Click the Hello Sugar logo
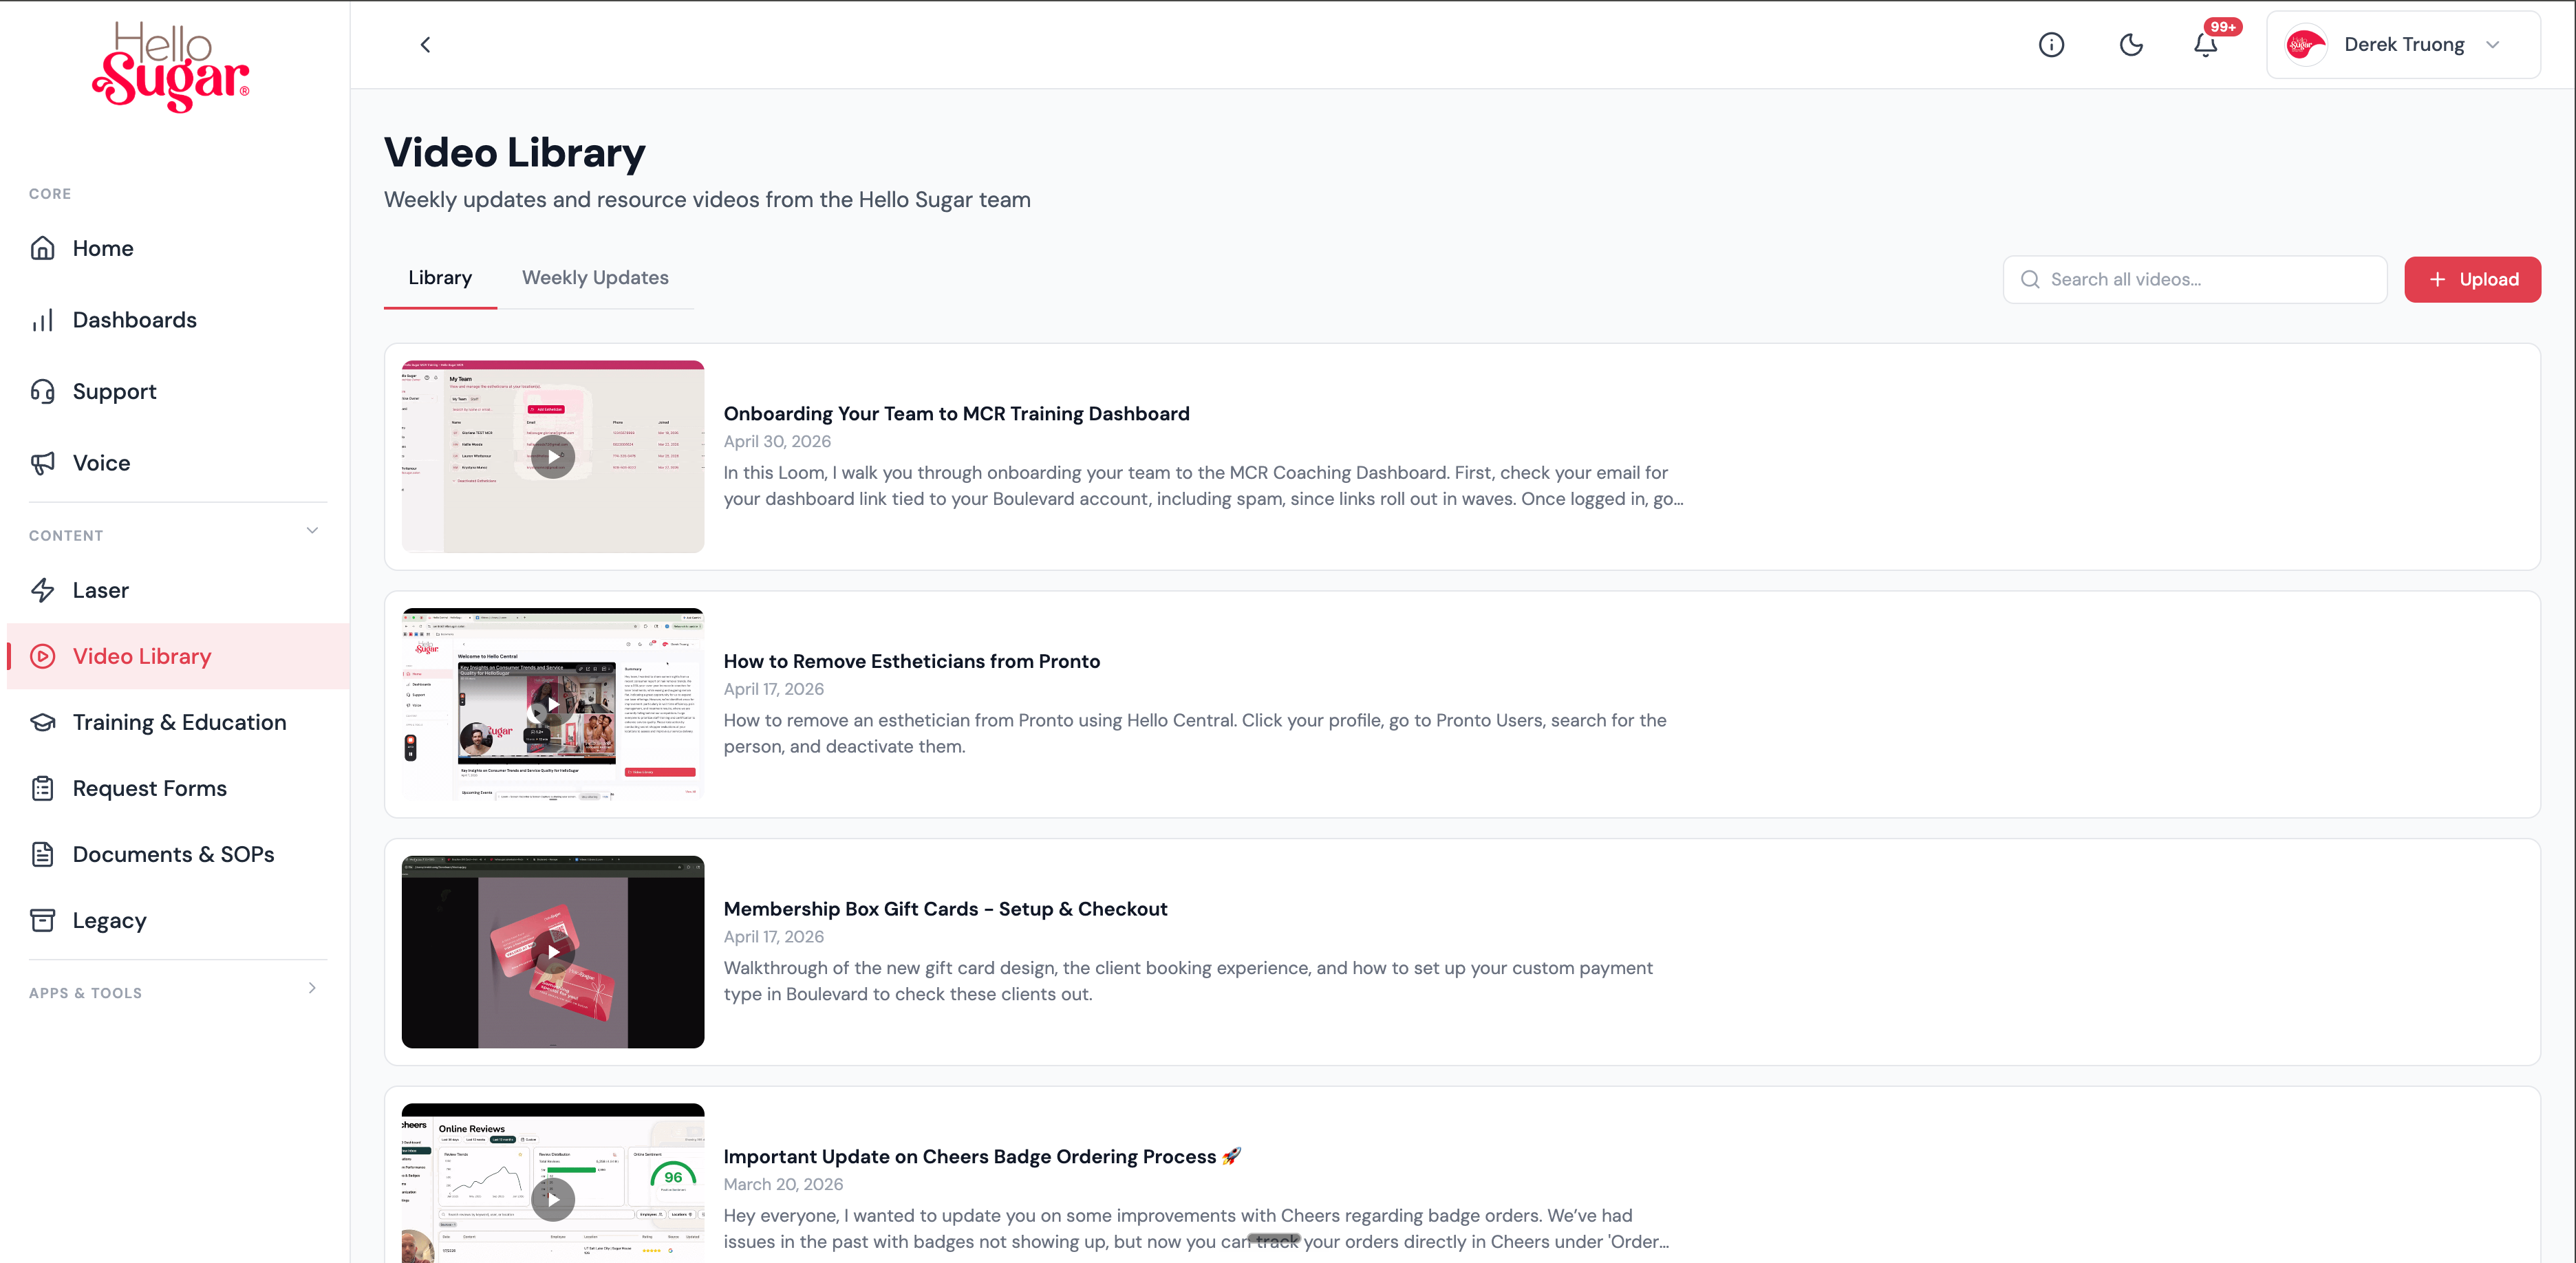Viewport: 2576px width, 1263px height. pos(171,67)
